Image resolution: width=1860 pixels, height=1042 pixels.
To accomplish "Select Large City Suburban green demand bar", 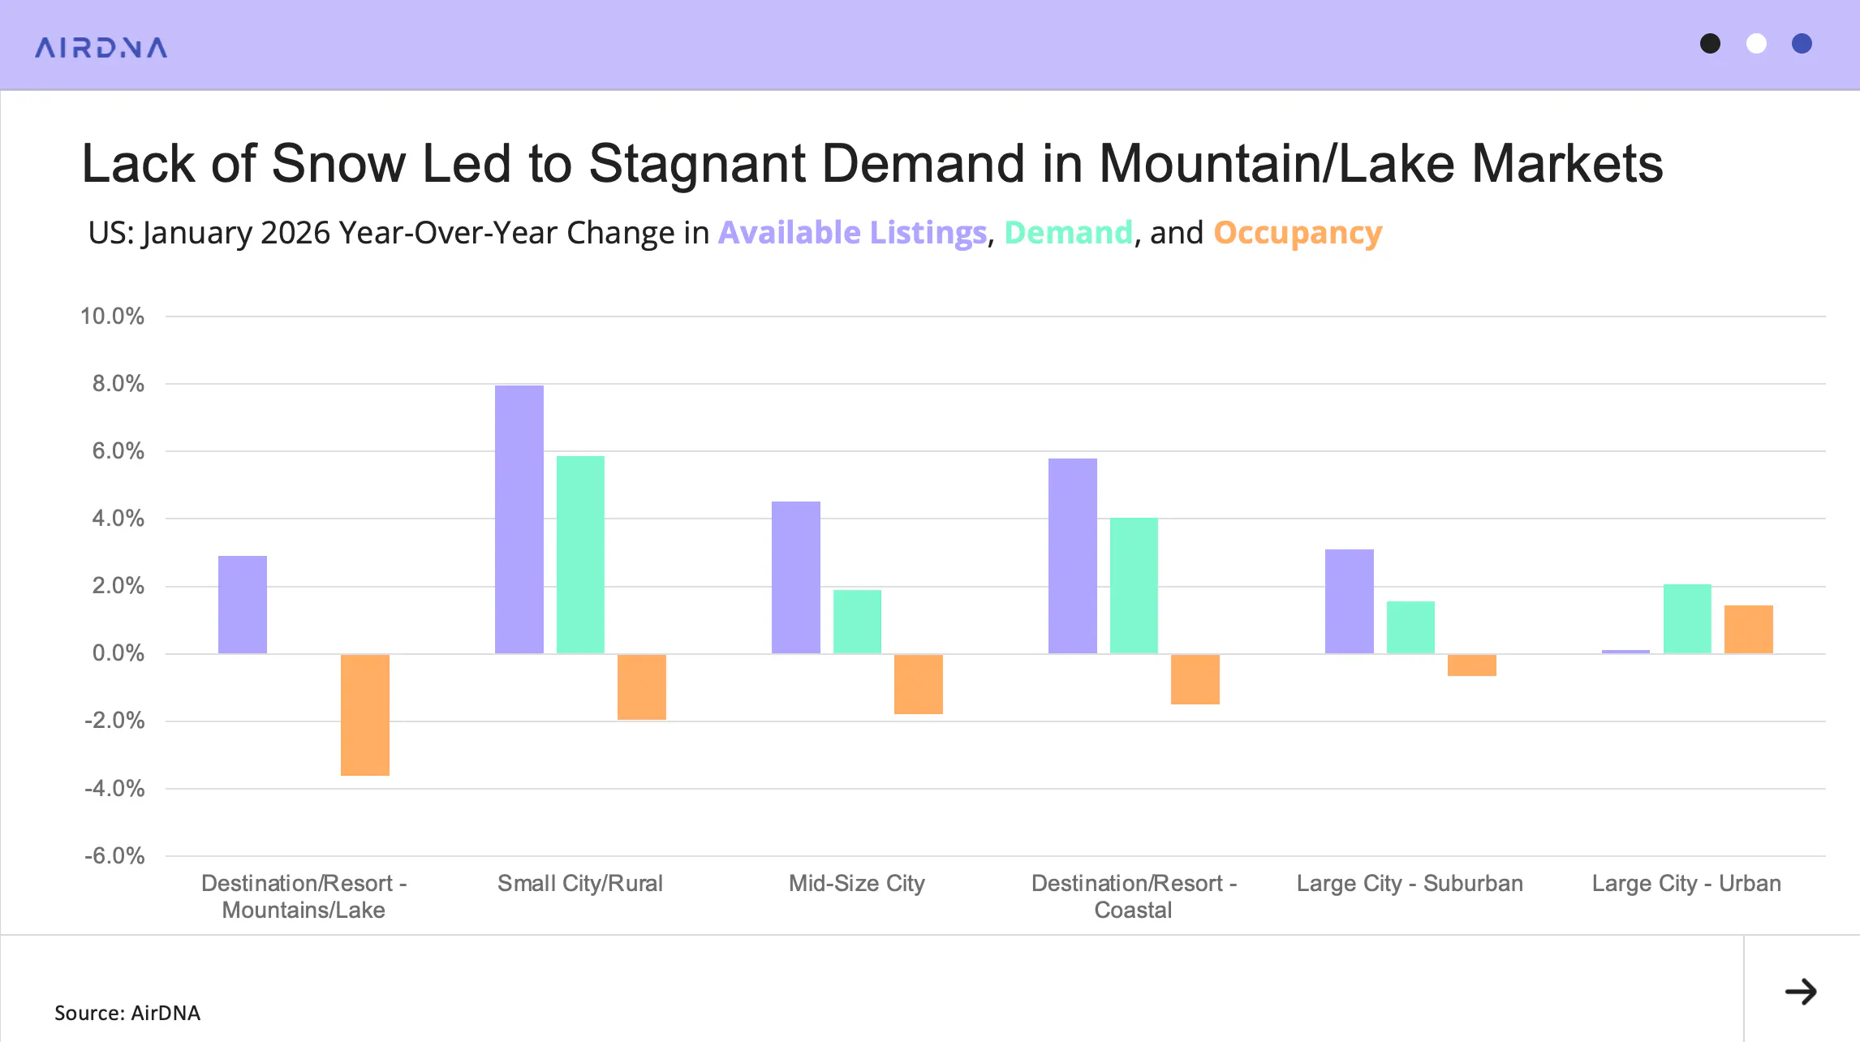I will [1410, 627].
